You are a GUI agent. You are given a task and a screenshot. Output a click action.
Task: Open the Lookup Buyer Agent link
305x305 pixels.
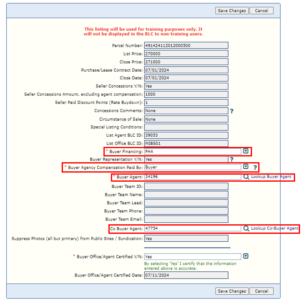pyautogui.click(x=271, y=177)
